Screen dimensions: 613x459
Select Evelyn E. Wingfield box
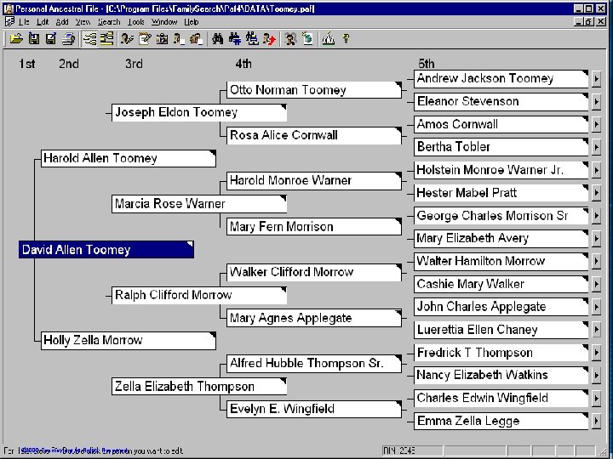coord(314,409)
